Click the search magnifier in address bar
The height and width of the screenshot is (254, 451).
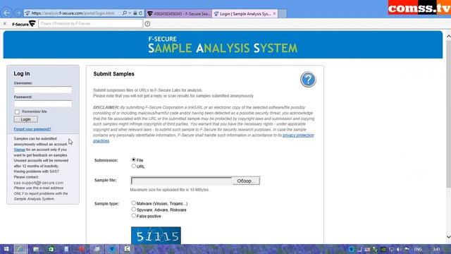click(125, 13)
